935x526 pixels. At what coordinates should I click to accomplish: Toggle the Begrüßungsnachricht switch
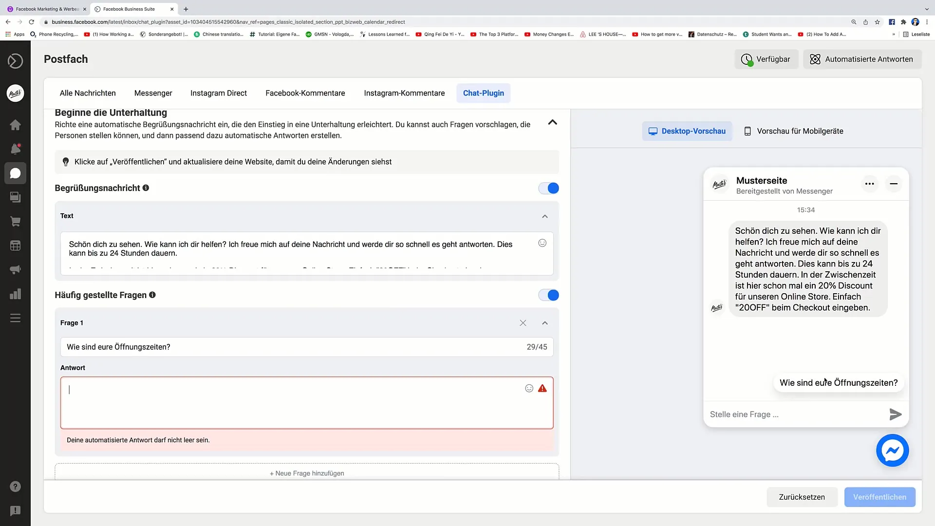point(548,188)
